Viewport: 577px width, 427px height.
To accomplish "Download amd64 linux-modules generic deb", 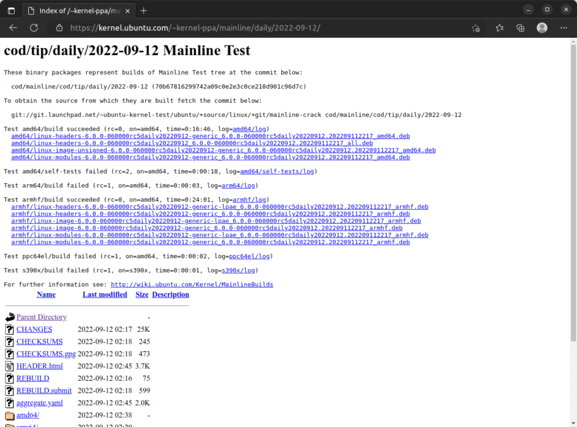I will [211, 158].
